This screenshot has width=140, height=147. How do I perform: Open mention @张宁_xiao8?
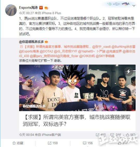[101, 47]
